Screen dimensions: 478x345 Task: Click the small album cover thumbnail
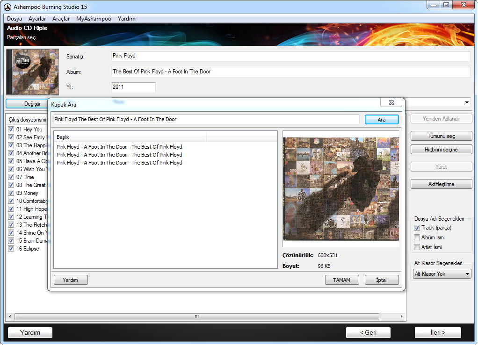[33, 72]
